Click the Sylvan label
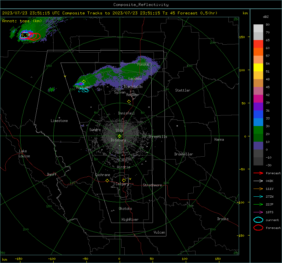Viewport: 282px width, 263px height. (120, 92)
